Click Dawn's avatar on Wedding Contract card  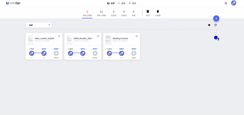point(134,53)
